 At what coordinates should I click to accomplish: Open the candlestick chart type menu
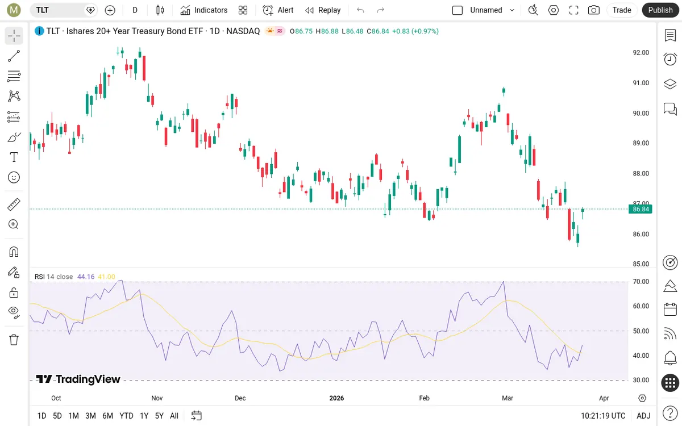[x=160, y=10]
